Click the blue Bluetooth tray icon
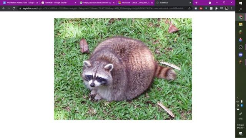Screen dimensions: 246x138 (x=242, y=105)
